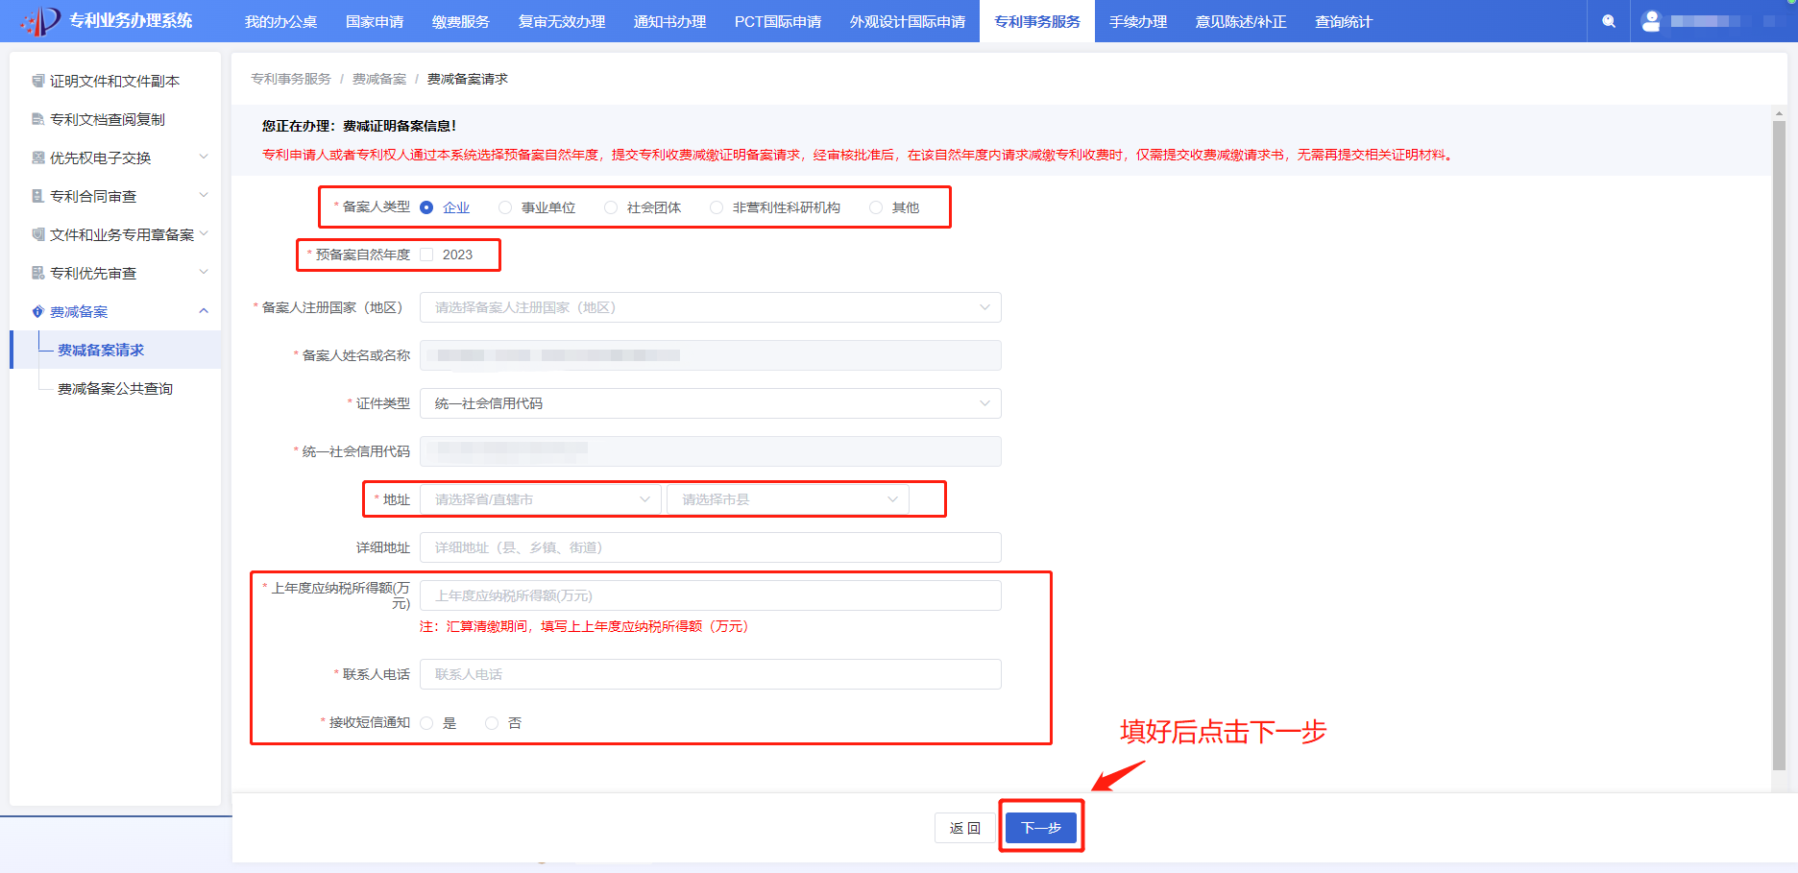选择备案人类型为“事业单位”
The image size is (1798, 873).
tap(504, 206)
